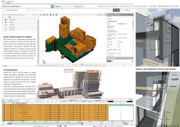Screen dimensions: 180x127
Task: Check the 'Not Started' row checkbox
Action: point(3,30)
